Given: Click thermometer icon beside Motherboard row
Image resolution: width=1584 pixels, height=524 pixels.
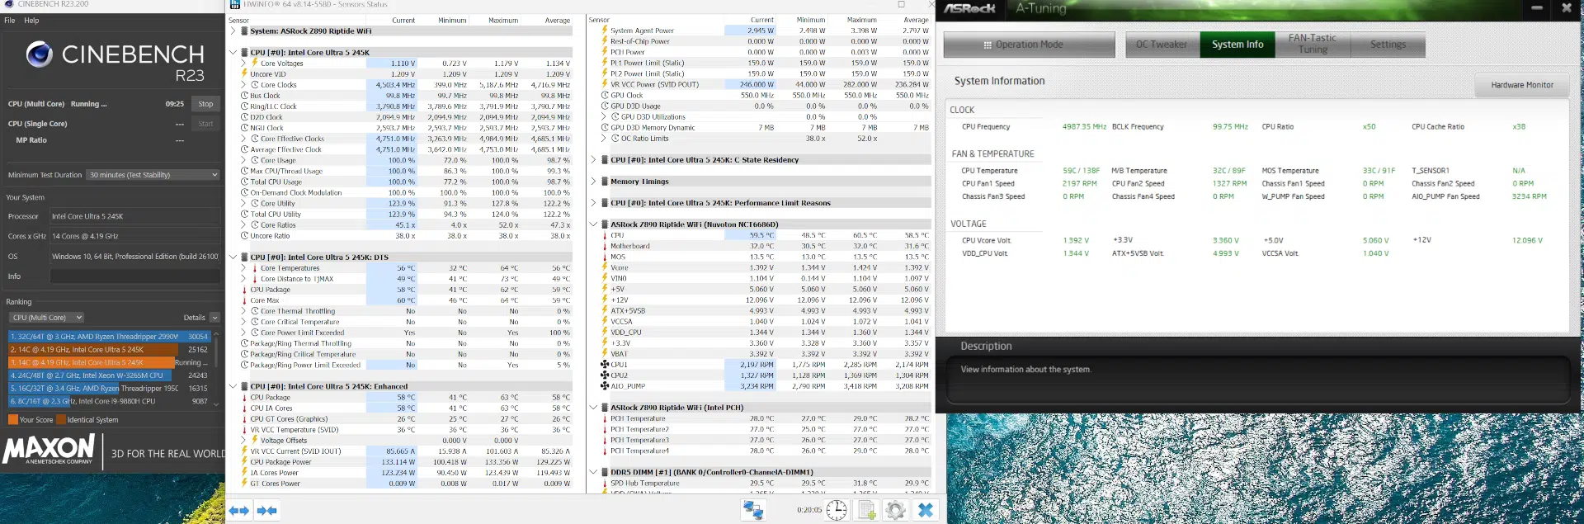Looking at the screenshot, I should [604, 246].
